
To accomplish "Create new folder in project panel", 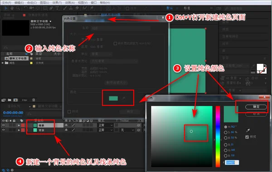I will [10, 100].
